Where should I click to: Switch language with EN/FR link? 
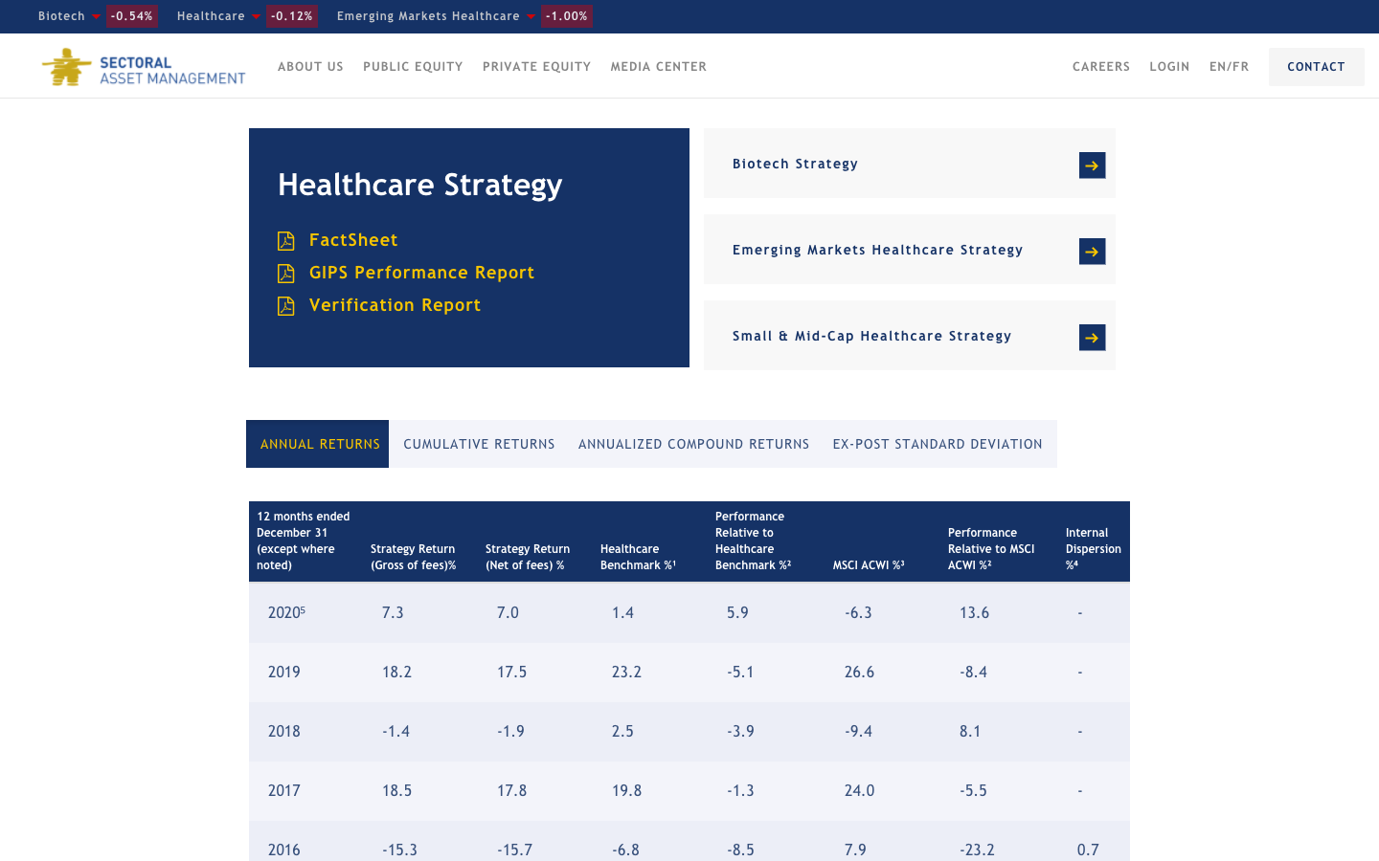point(1229,67)
